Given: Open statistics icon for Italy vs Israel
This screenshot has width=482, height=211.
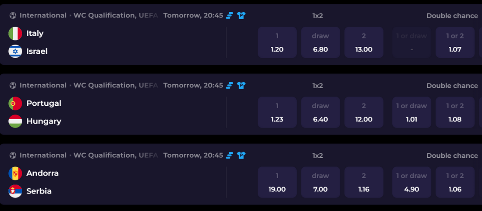Looking at the screenshot, I should tap(230, 16).
